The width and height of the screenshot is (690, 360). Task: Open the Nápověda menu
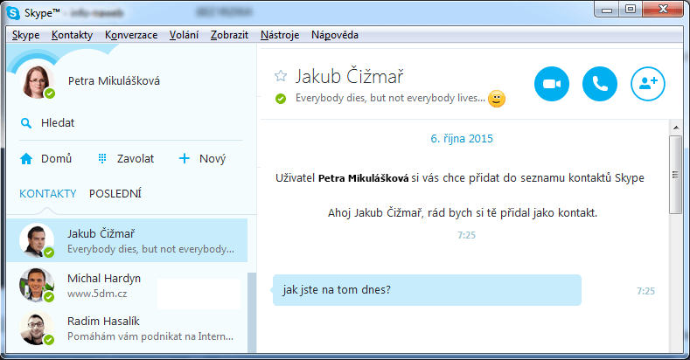[x=335, y=35]
